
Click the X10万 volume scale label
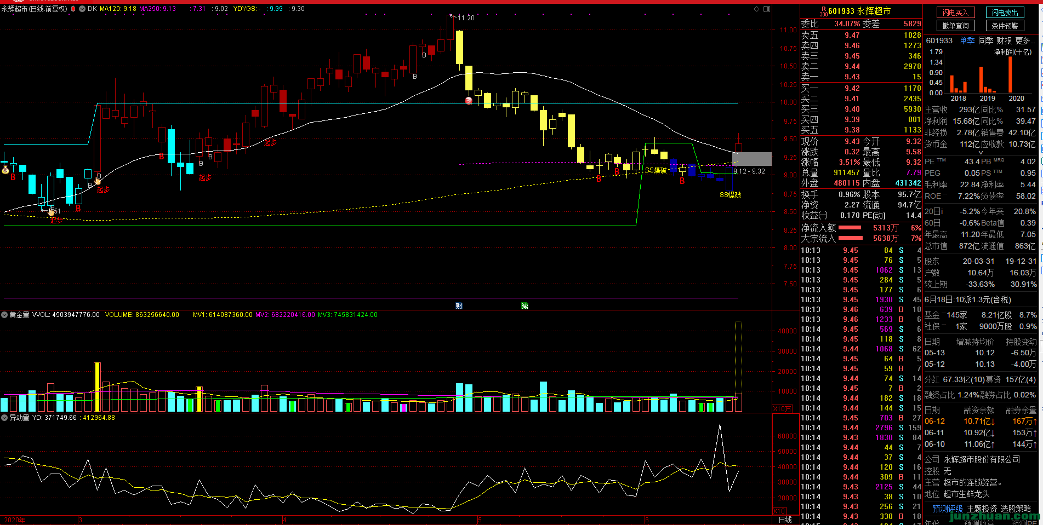[782, 409]
